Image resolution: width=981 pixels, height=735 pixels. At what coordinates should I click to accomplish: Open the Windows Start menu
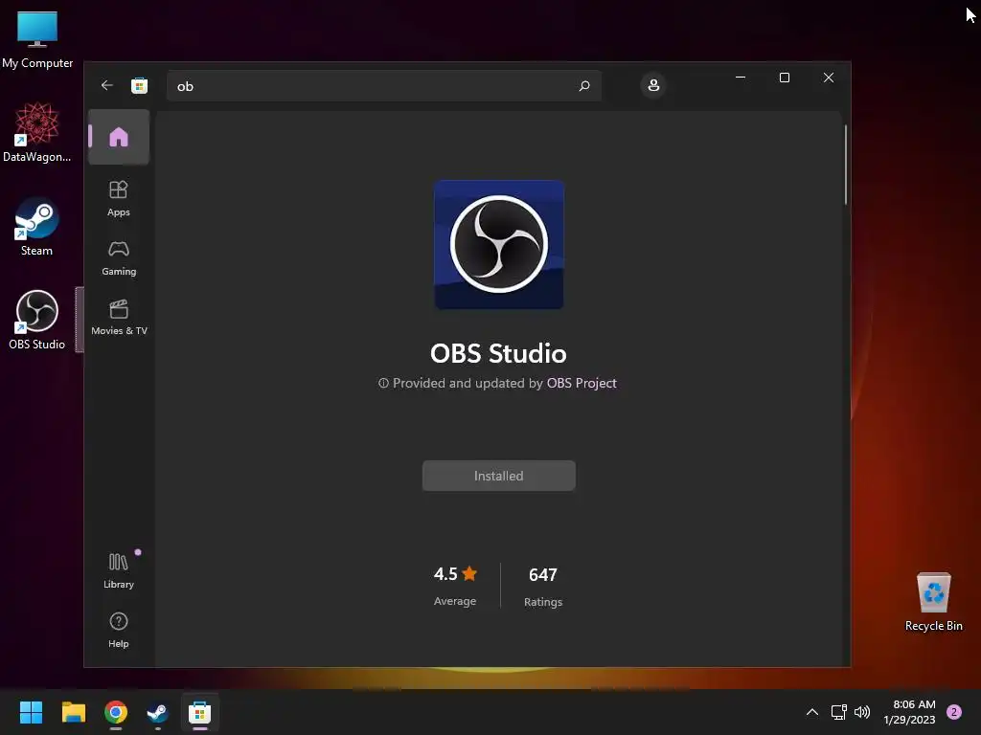pyautogui.click(x=31, y=712)
